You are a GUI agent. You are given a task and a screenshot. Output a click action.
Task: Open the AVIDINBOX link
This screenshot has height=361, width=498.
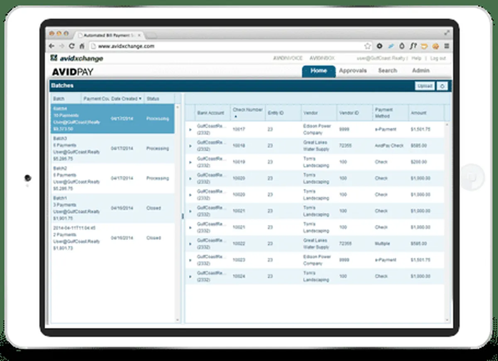coord(322,59)
